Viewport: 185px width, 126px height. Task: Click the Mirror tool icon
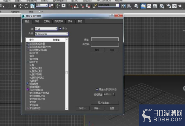123,6
